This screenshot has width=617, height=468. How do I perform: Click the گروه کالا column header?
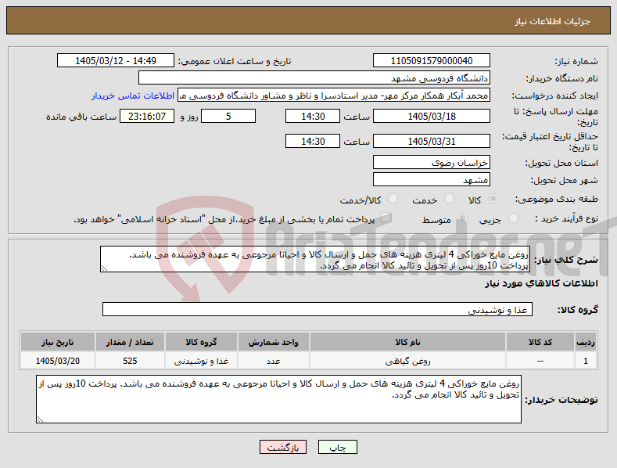[x=201, y=342]
